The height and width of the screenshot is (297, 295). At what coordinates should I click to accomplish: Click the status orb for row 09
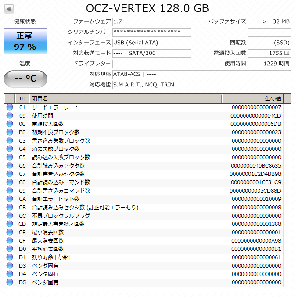(x=10, y=115)
